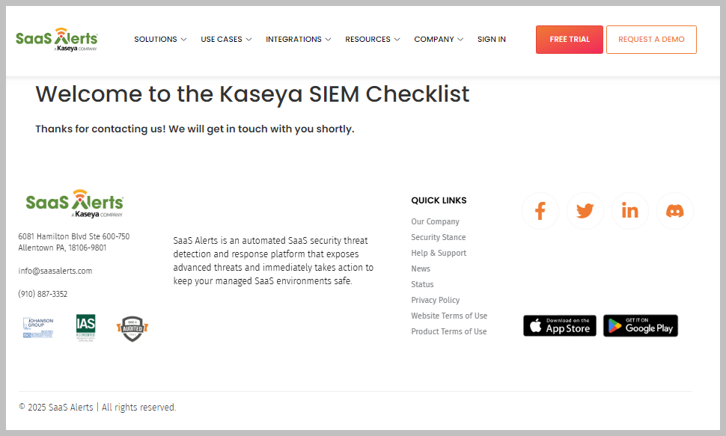Open the Twitter bird icon

pyautogui.click(x=585, y=211)
